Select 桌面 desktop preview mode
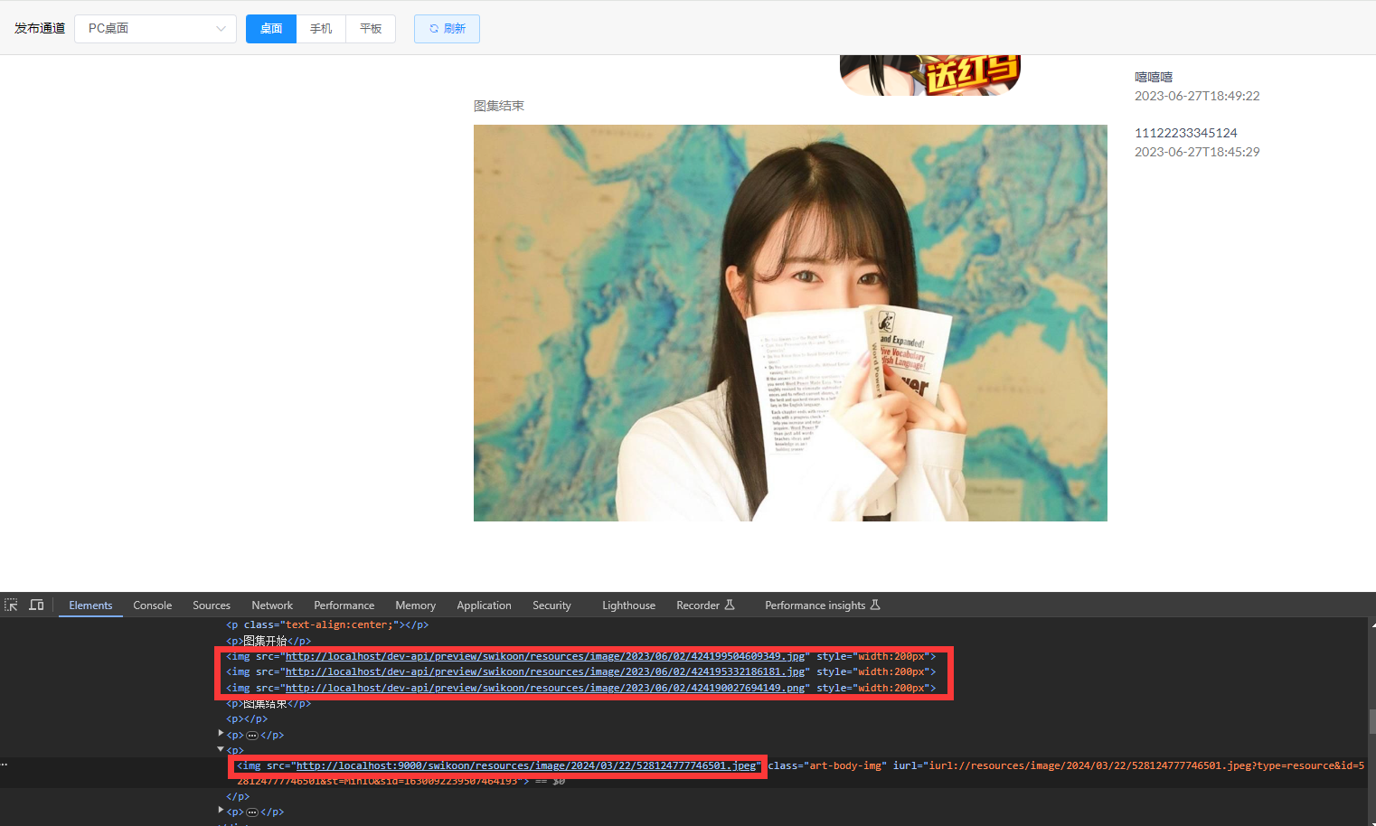The width and height of the screenshot is (1376, 826). tap(271, 29)
